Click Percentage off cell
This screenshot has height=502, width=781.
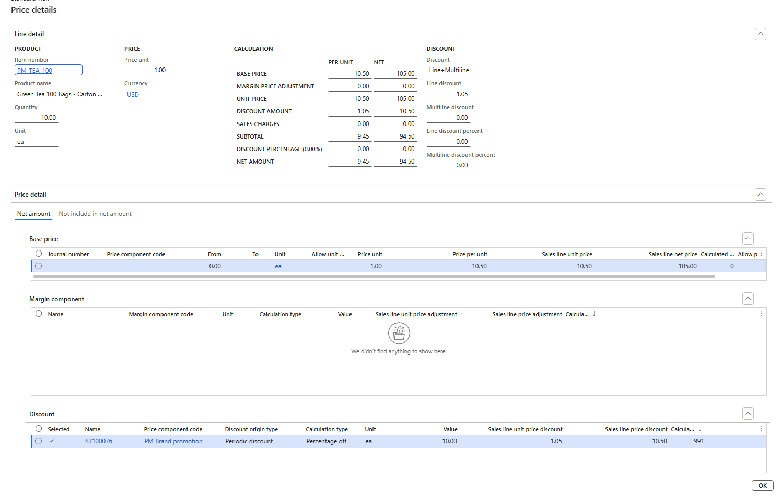coord(327,441)
